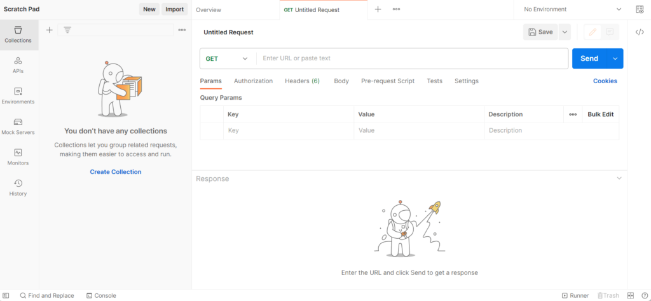Open the code snippet panel icon
Viewport: 651px width, 301px height.
(640, 32)
